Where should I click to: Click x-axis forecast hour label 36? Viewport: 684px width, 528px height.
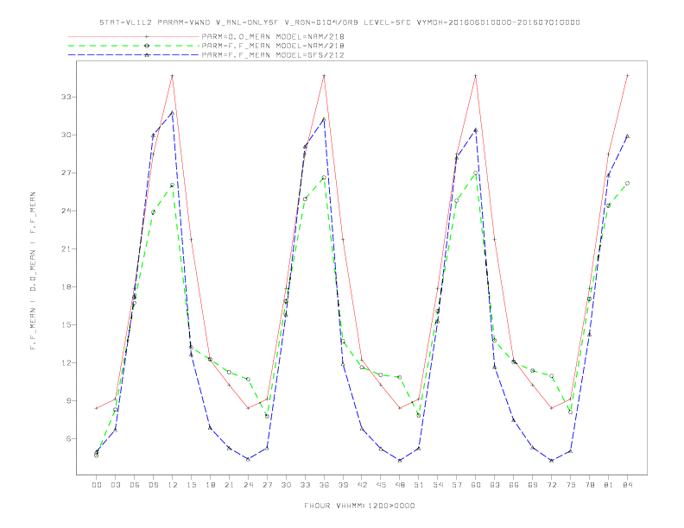point(324,485)
